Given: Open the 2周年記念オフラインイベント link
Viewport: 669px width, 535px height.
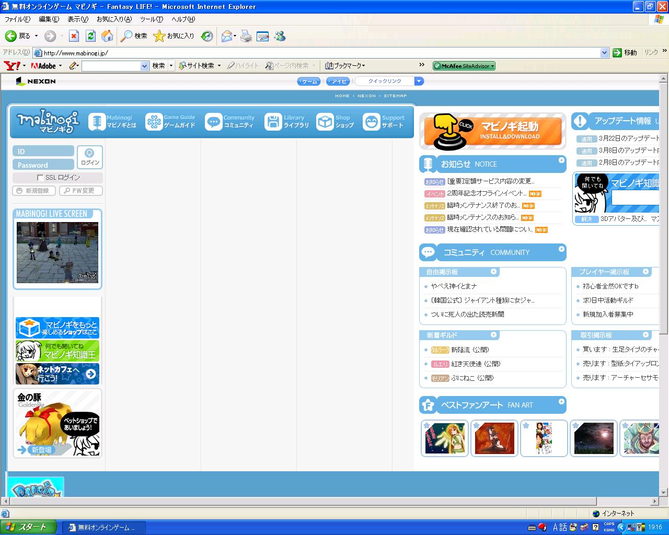Looking at the screenshot, I should 487,193.
